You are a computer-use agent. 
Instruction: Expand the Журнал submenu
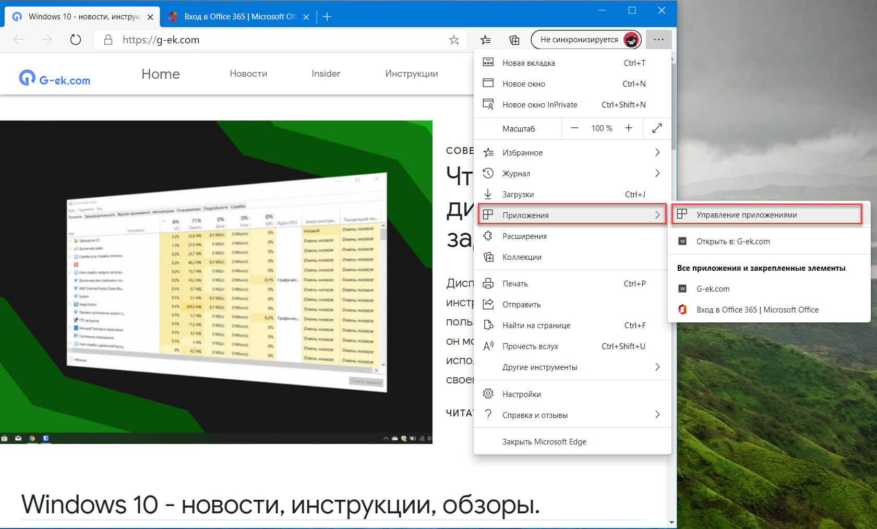[572, 173]
